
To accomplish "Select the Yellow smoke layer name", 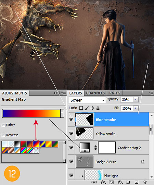I will 105,134.
